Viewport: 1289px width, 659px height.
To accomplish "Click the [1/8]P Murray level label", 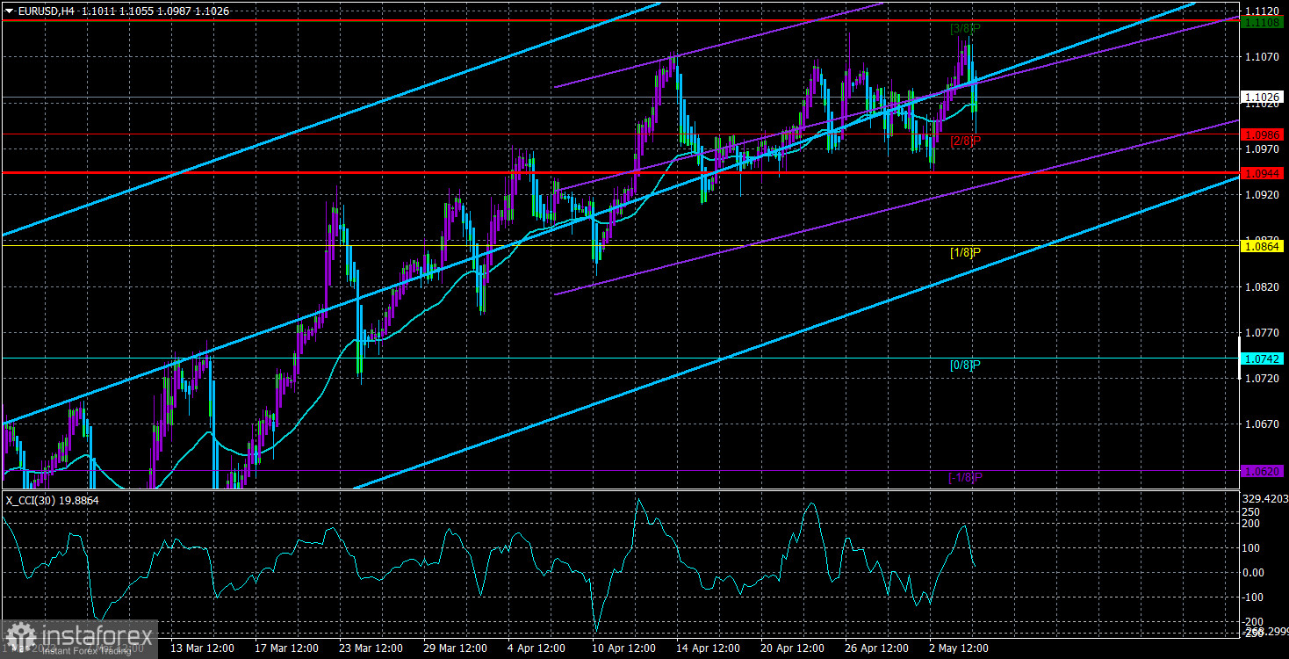I will (x=966, y=253).
